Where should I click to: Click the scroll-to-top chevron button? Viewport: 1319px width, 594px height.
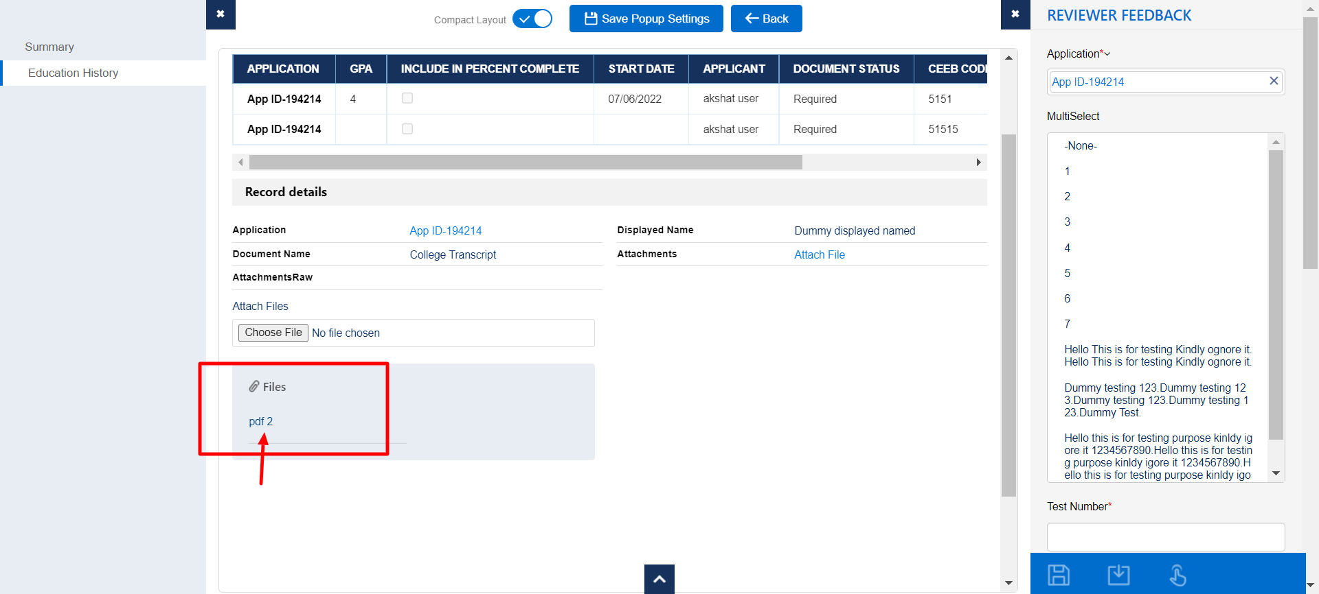click(x=659, y=579)
